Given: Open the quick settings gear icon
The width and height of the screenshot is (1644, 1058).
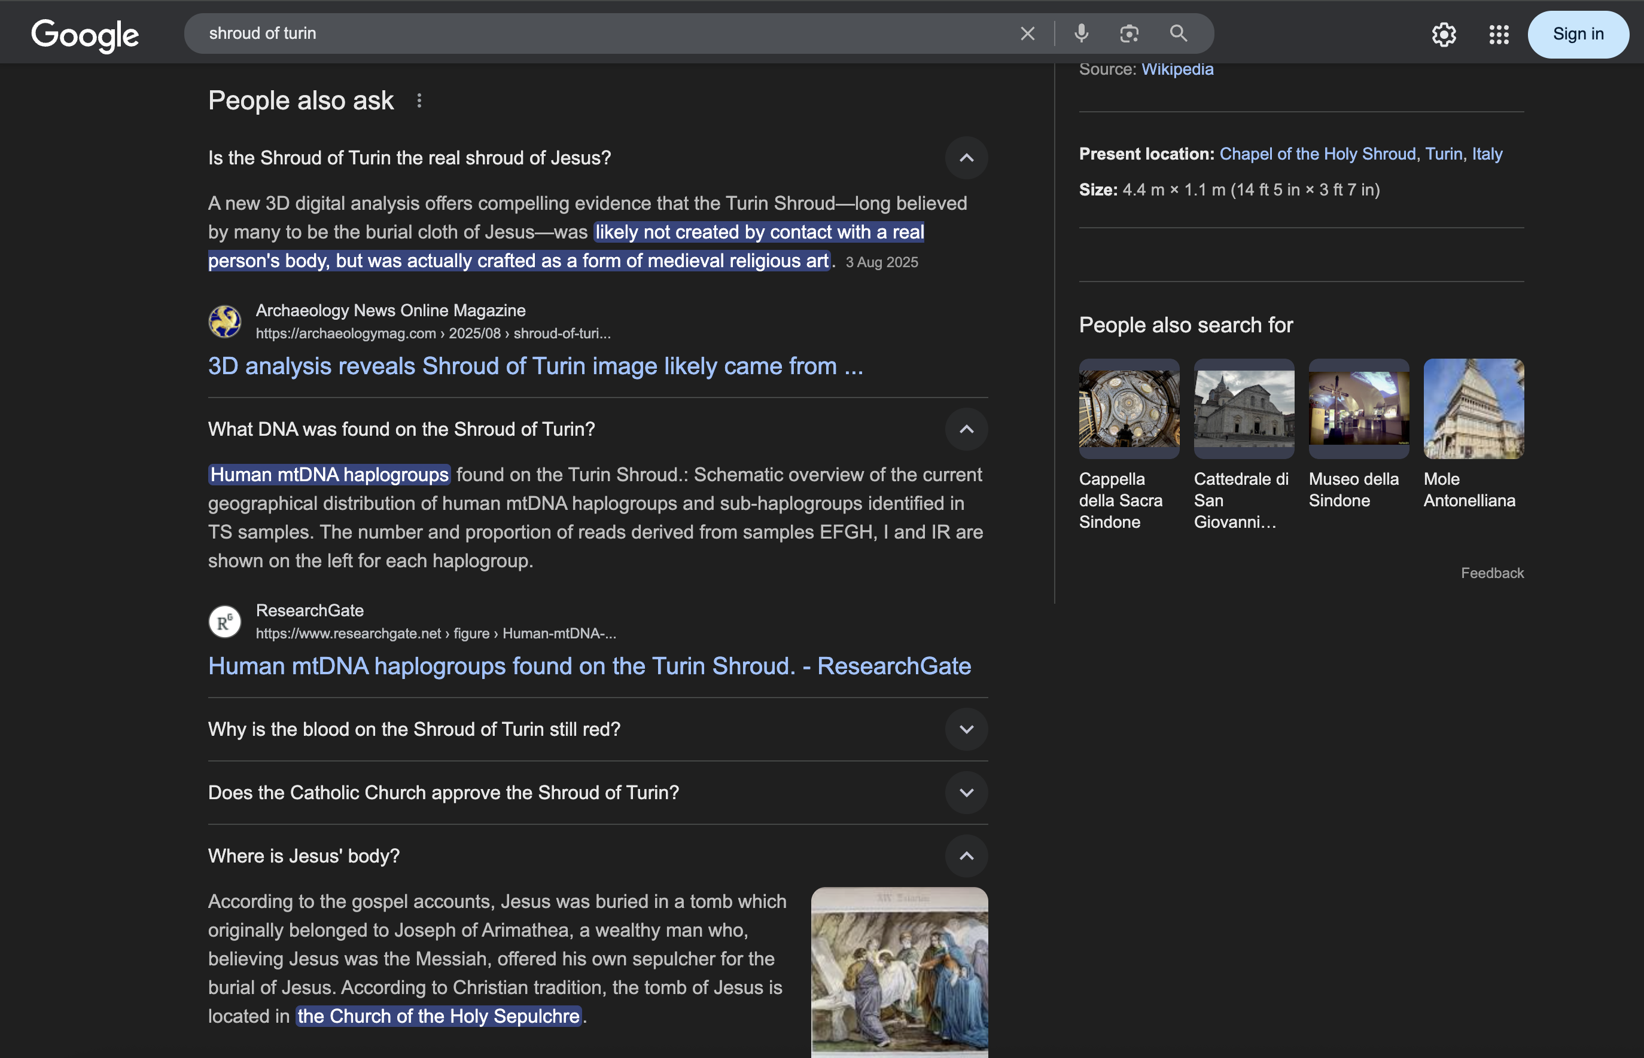Looking at the screenshot, I should (1444, 34).
